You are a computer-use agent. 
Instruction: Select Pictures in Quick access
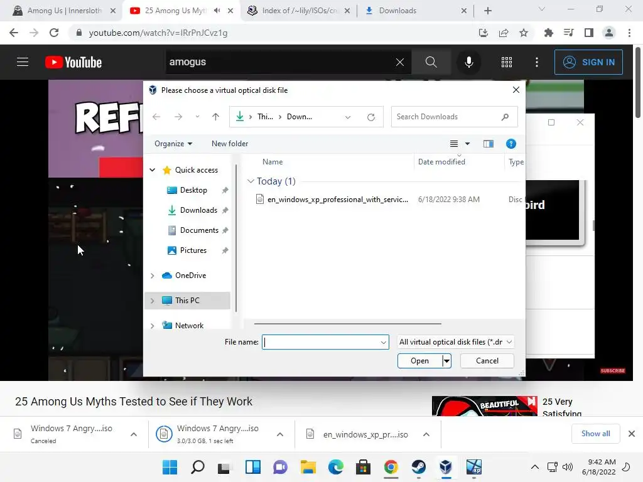tap(193, 250)
